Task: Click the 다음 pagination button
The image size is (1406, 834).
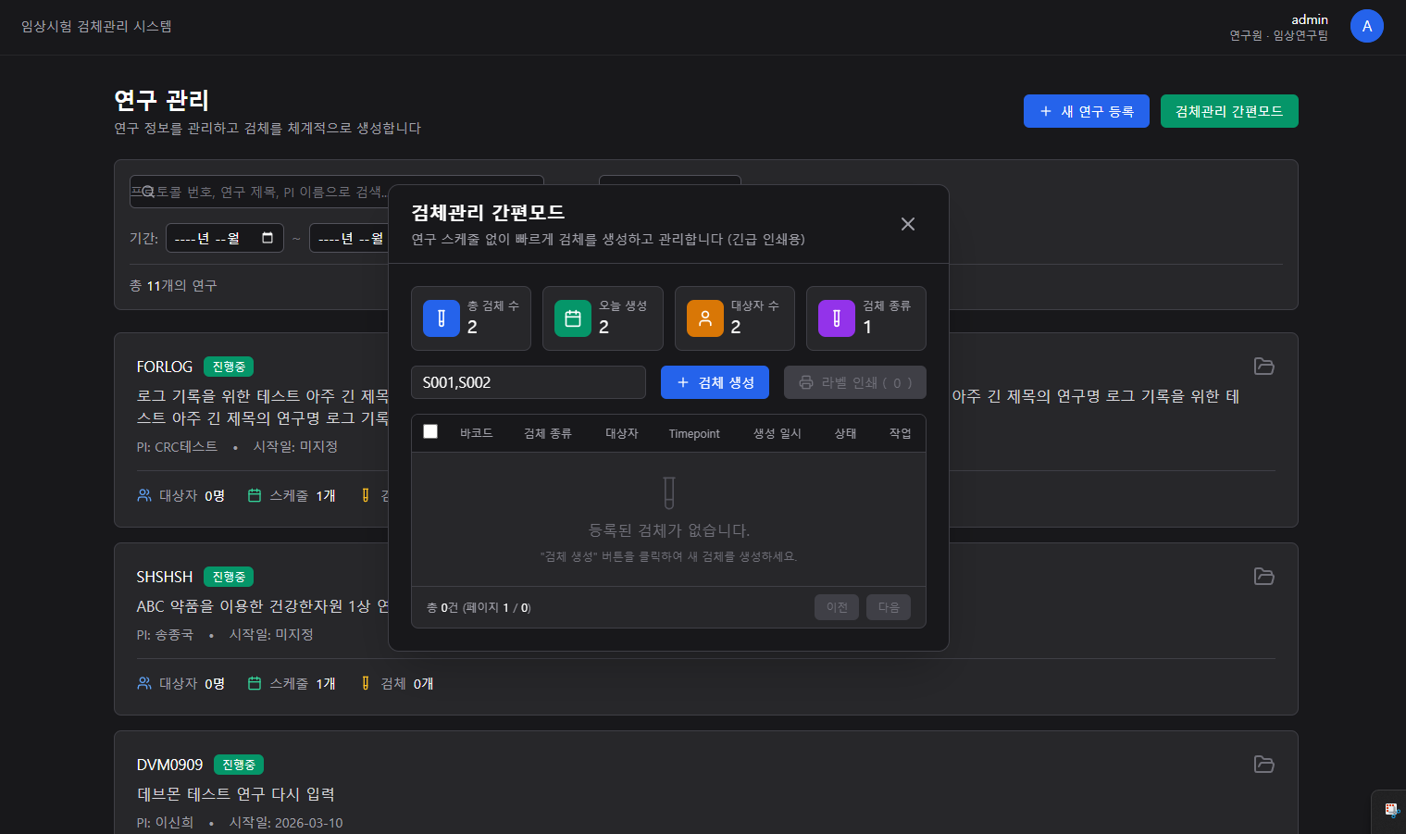Action: 888,607
